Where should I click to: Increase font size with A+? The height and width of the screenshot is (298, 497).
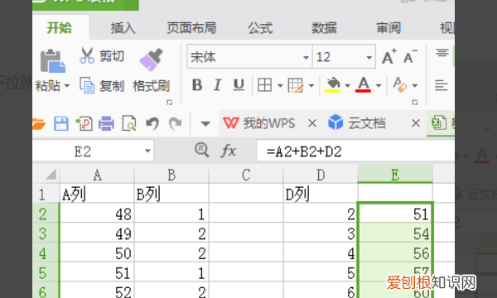coord(389,56)
